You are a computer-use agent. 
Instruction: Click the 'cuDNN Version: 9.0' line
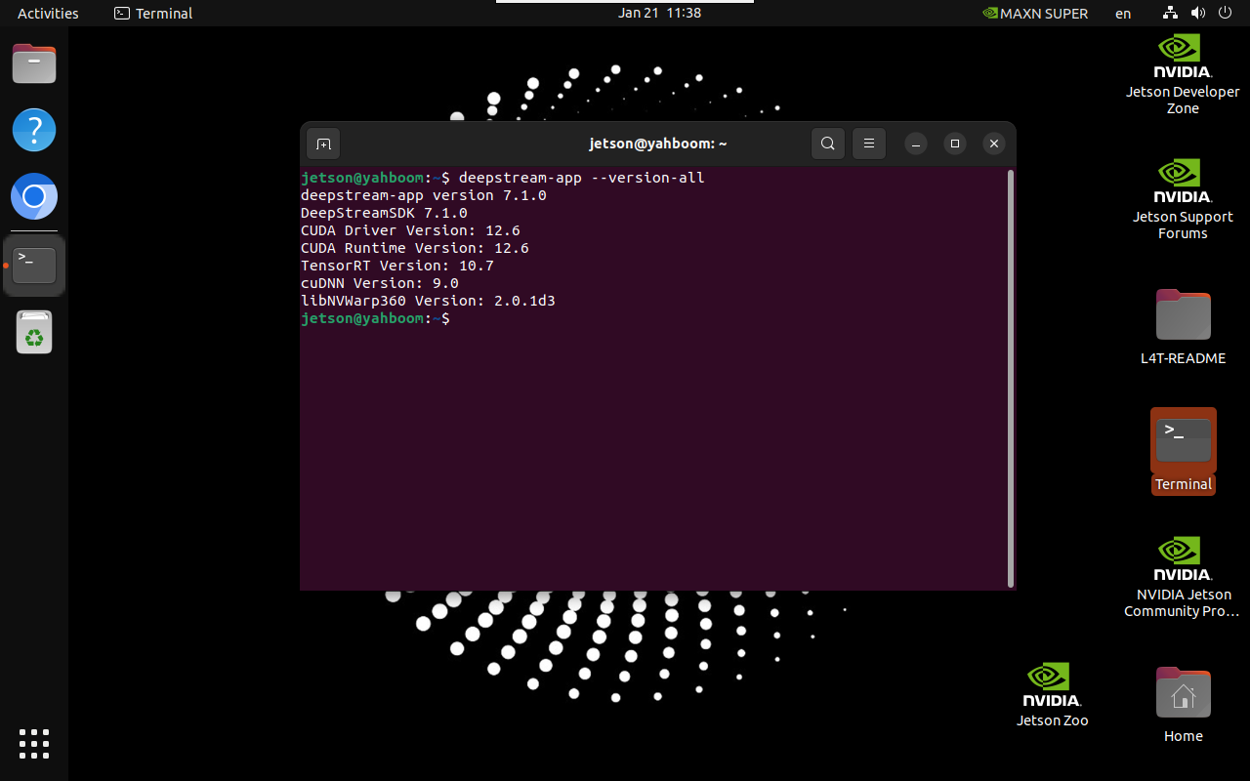pyautogui.click(x=380, y=283)
